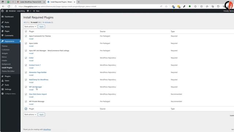
Task: Close the Install Required Plugins tab
Action: click(74, 2)
